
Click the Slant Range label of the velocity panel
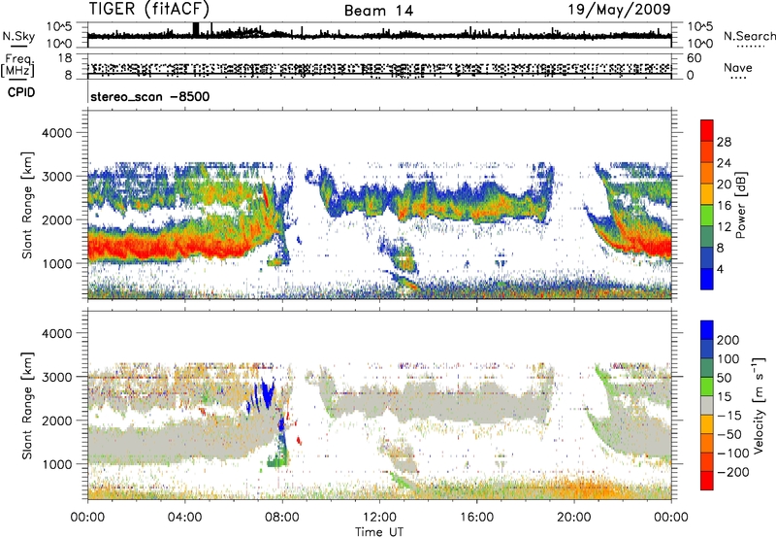pos(27,405)
